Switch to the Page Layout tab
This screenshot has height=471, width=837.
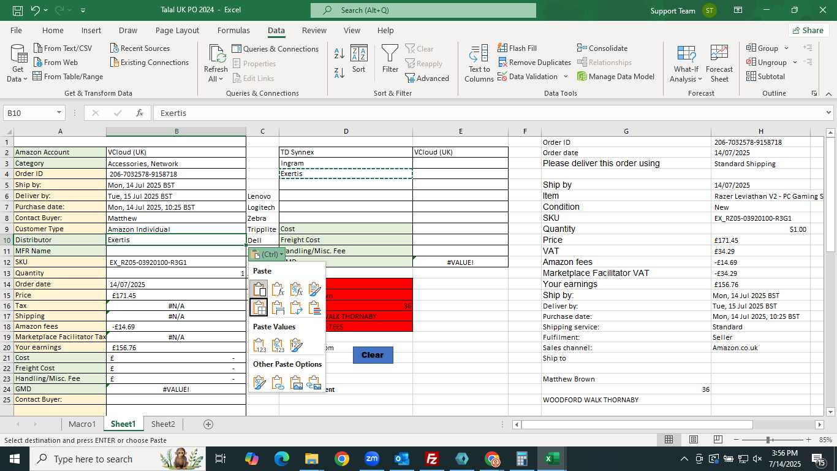[x=177, y=31]
